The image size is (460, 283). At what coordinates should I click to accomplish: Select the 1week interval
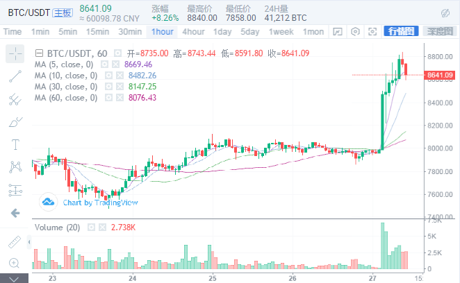tap(281, 32)
